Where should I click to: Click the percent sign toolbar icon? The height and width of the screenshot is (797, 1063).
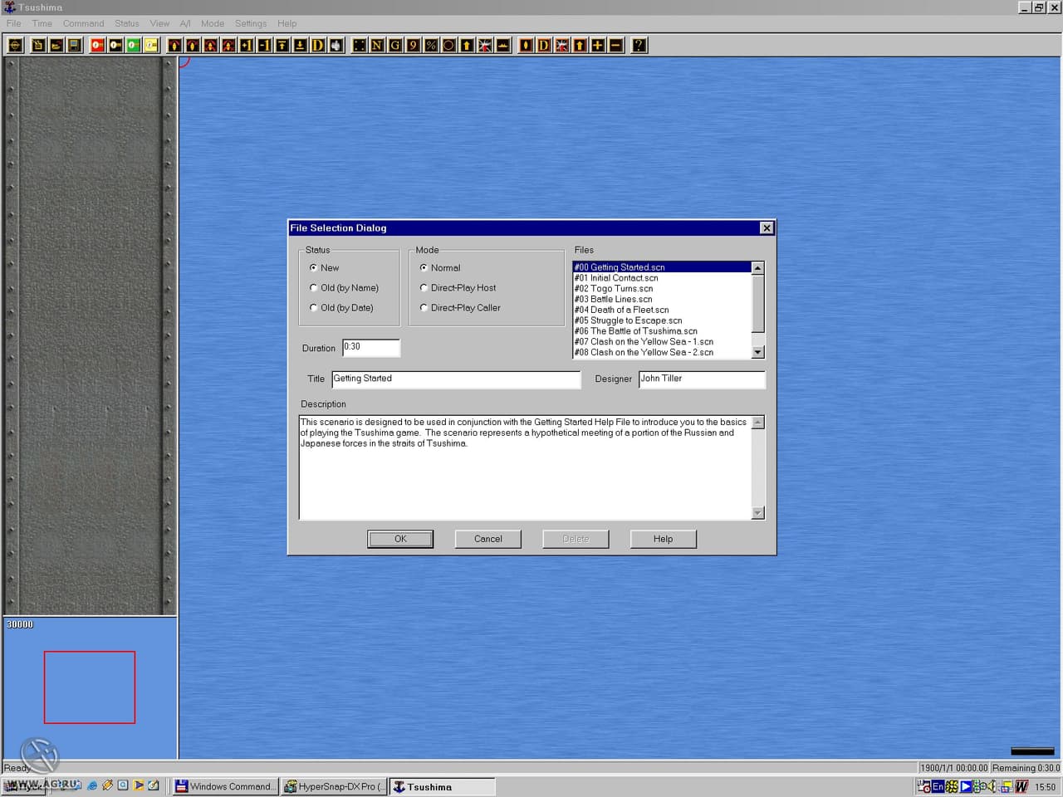tap(431, 45)
